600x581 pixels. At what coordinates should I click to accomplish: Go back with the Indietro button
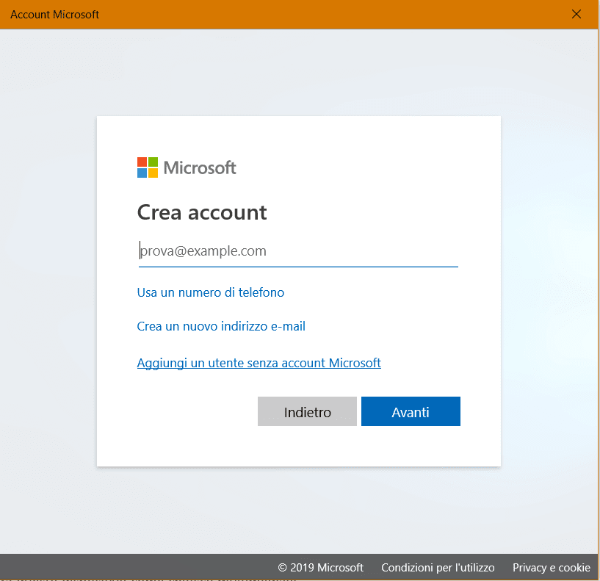(x=307, y=411)
